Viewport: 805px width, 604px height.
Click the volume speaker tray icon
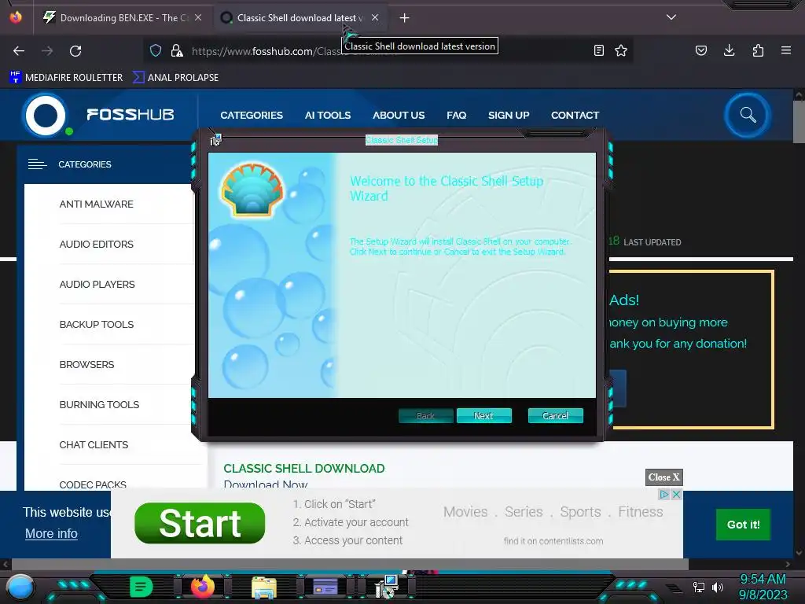[718, 587]
